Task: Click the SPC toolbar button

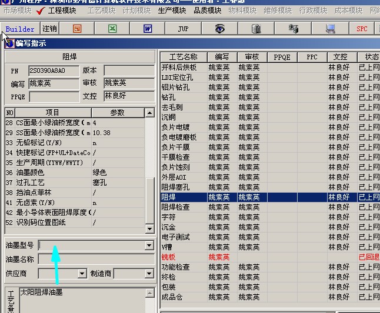Action: (362, 29)
